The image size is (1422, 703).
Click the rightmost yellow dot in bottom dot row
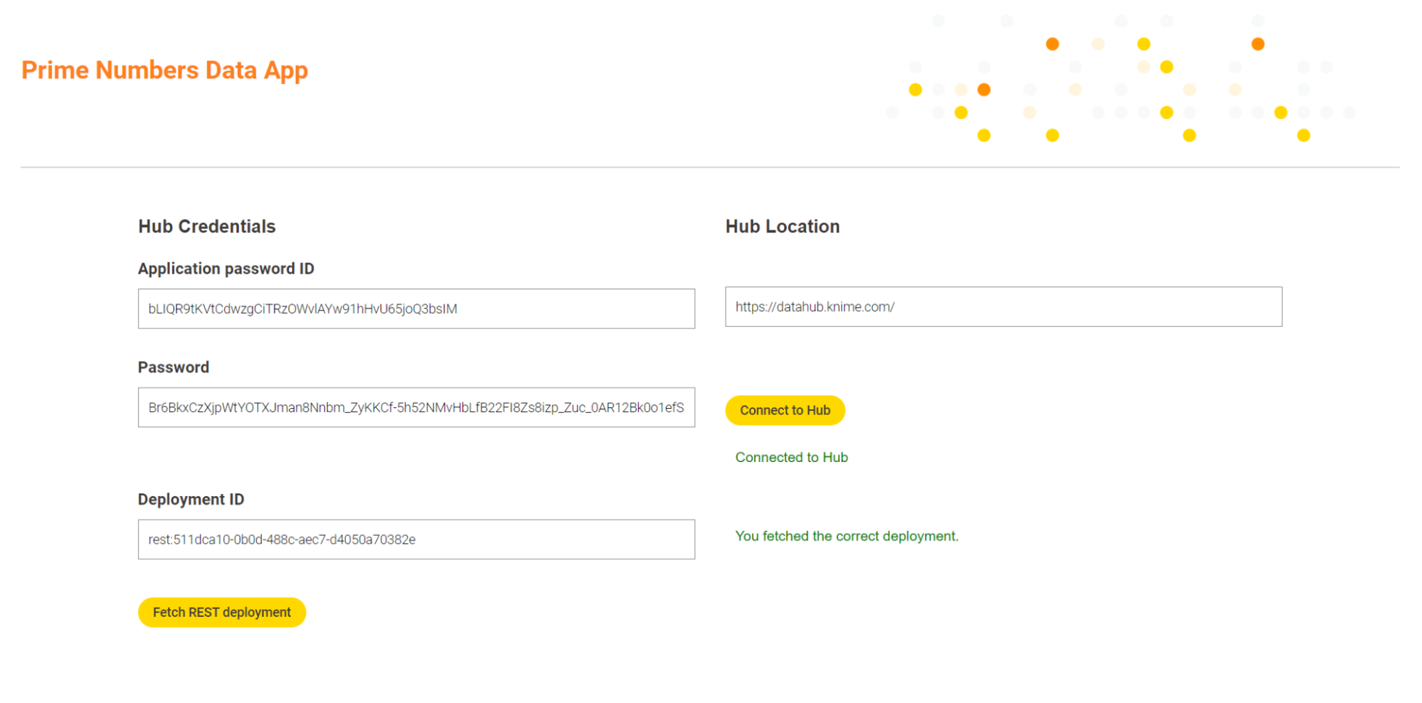[x=1303, y=135]
